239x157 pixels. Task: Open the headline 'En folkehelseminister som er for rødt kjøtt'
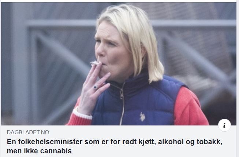pyautogui.click(x=115, y=146)
